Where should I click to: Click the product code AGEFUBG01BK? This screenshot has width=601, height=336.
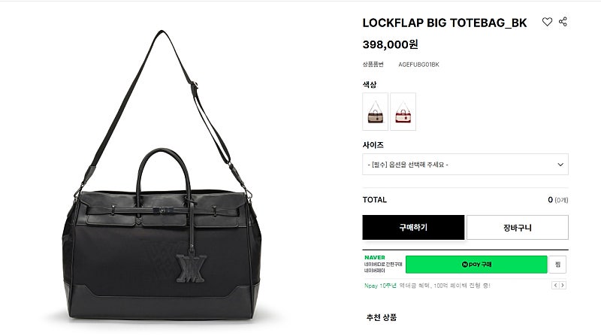click(x=418, y=65)
